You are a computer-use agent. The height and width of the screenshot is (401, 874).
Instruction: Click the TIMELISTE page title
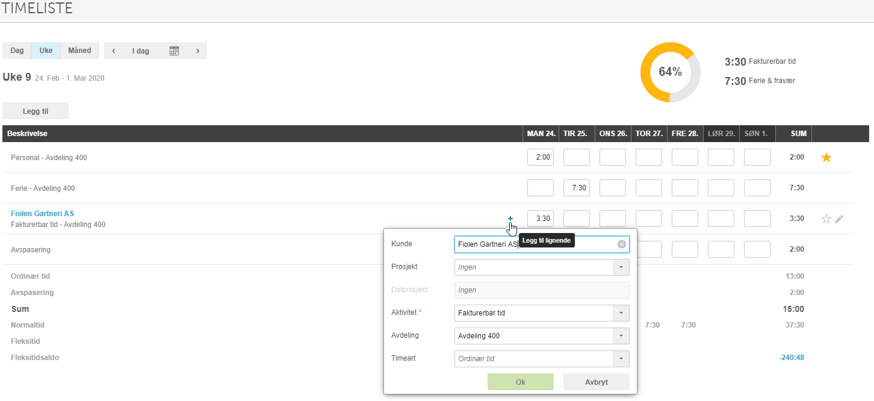tap(37, 8)
